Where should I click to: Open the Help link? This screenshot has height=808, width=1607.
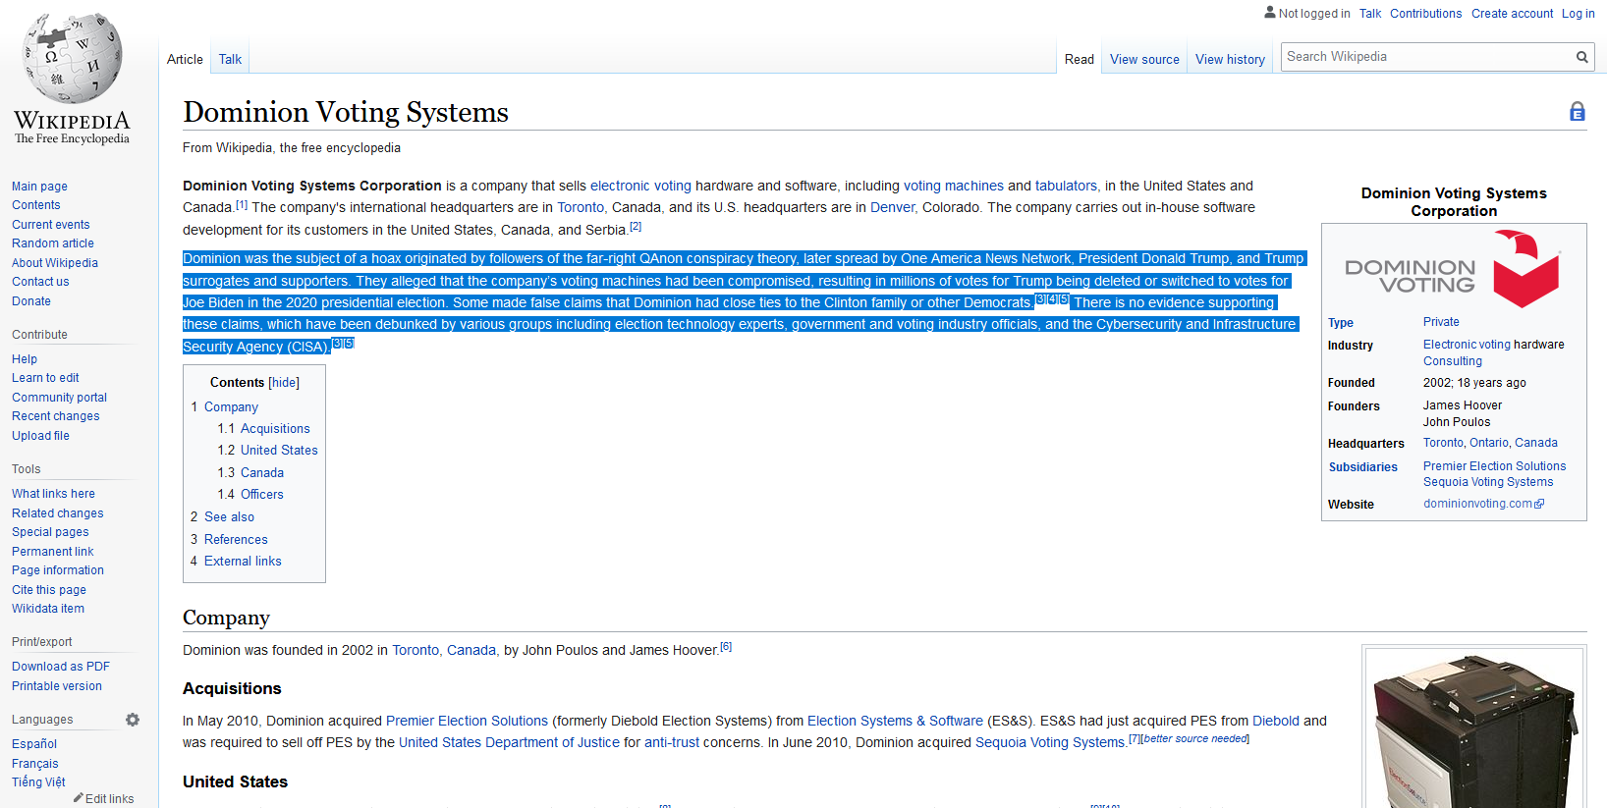pos(25,359)
